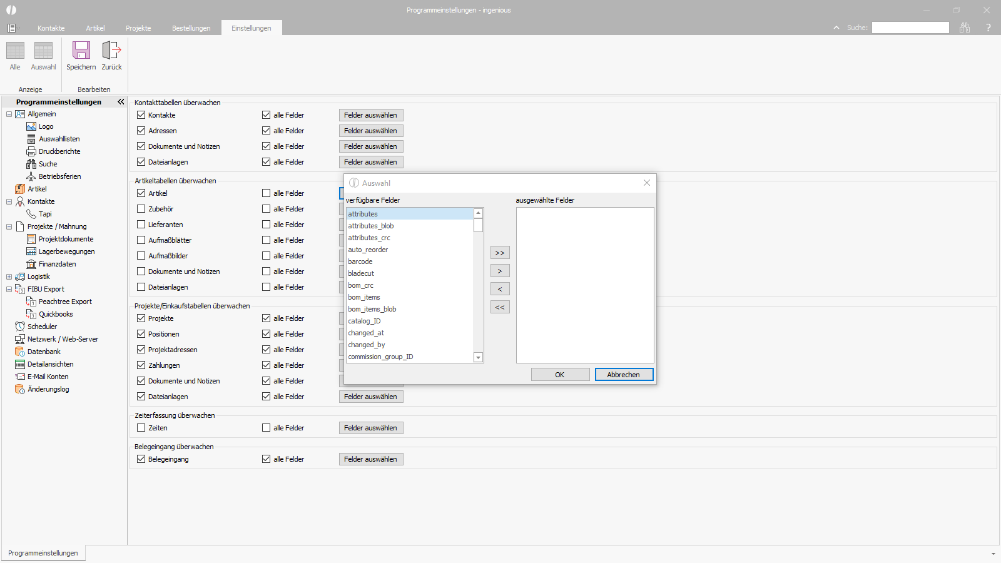1001x563 pixels.
Task: Click the available fields list down arrow
Action: tap(478, 358)
